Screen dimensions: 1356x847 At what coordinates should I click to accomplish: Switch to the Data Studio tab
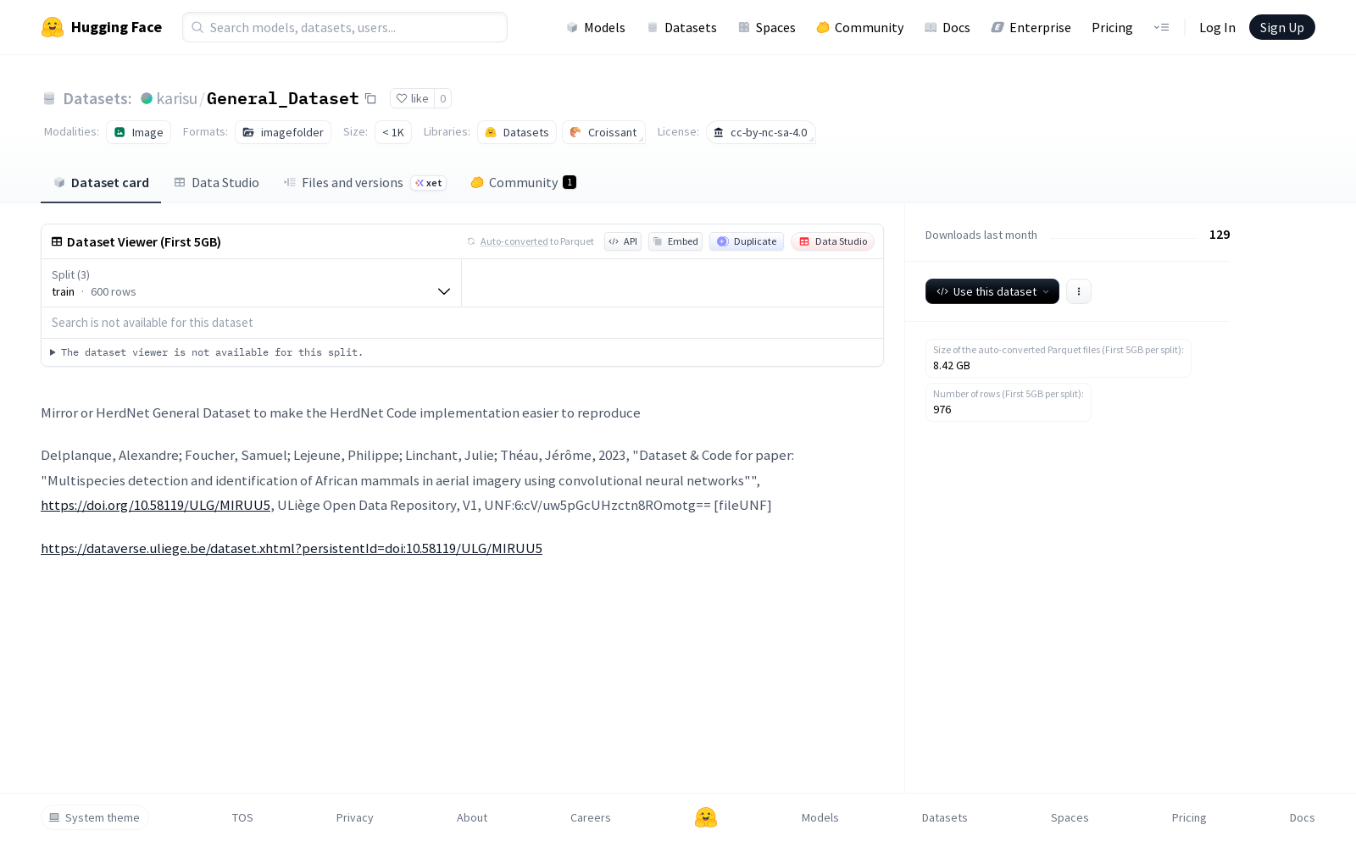point(216,182)
